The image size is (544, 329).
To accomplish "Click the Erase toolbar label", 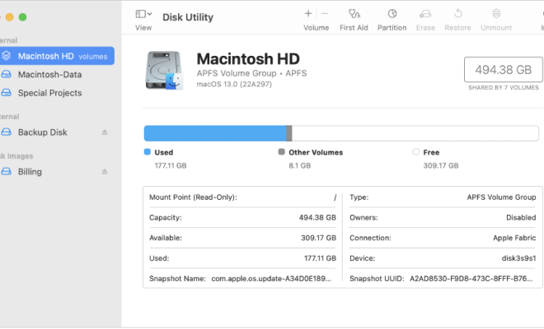I will point(425,28).
